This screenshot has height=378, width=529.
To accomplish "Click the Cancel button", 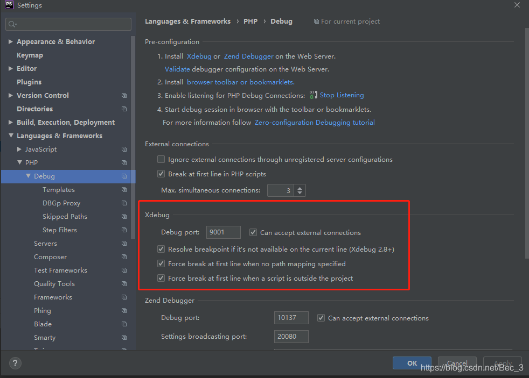I will click(x=457, y=363).
